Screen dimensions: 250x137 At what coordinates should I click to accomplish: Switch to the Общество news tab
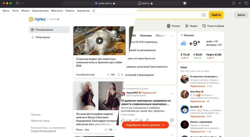tap(161, 36)
